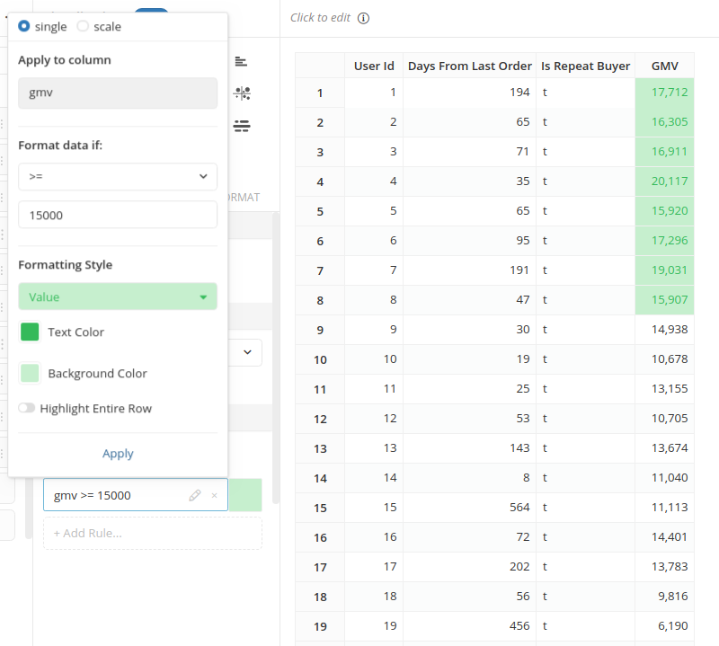The height and width of the screenshot is (646, 719).
Task: Select the horizontal bar chart icon
Action: 241,61
